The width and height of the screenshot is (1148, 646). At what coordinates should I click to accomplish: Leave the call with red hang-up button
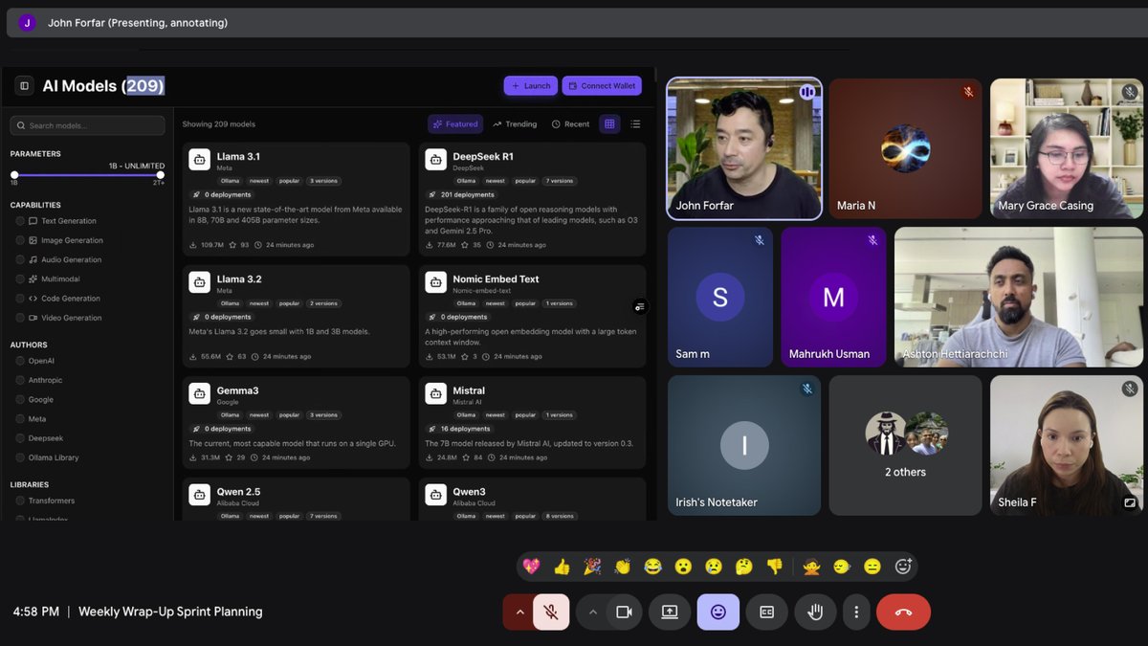tap(903, 612)
